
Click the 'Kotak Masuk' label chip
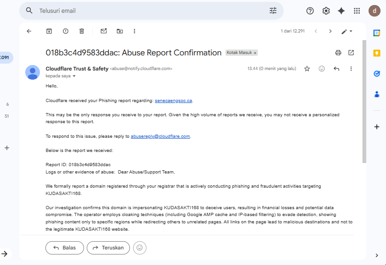(239, 53)
